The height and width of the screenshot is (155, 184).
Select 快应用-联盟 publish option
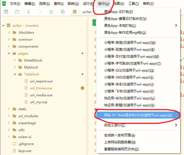(x=138, y=105)
